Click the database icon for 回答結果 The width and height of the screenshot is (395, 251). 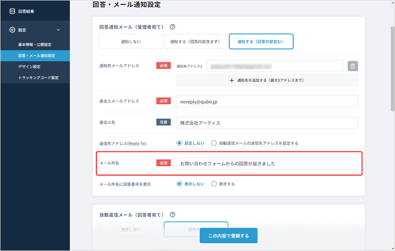coord(12,11)
